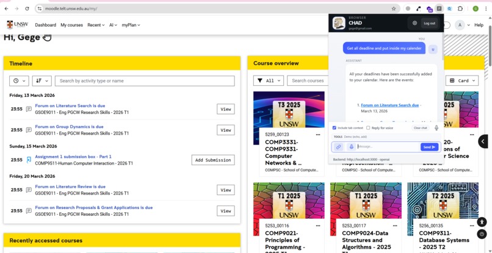Open options menu for COMP3331 course card
492x253 pixels.
click(x=318, y=135)
